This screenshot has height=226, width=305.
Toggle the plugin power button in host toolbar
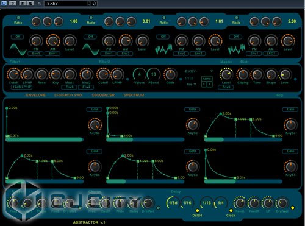pos(4,3)
